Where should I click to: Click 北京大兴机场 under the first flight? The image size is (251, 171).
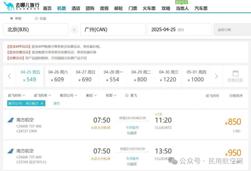(x=101, y=128)
